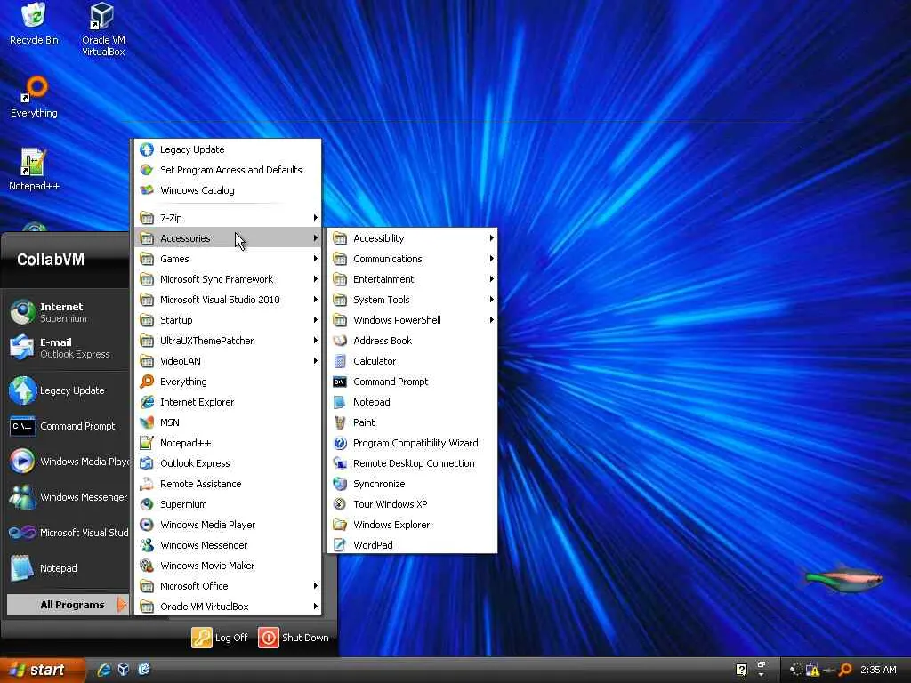Viewport: 911px width, 683px height.
Task: Expand Oracle VM VirtualBox program folder
Action: coord(228,607)
